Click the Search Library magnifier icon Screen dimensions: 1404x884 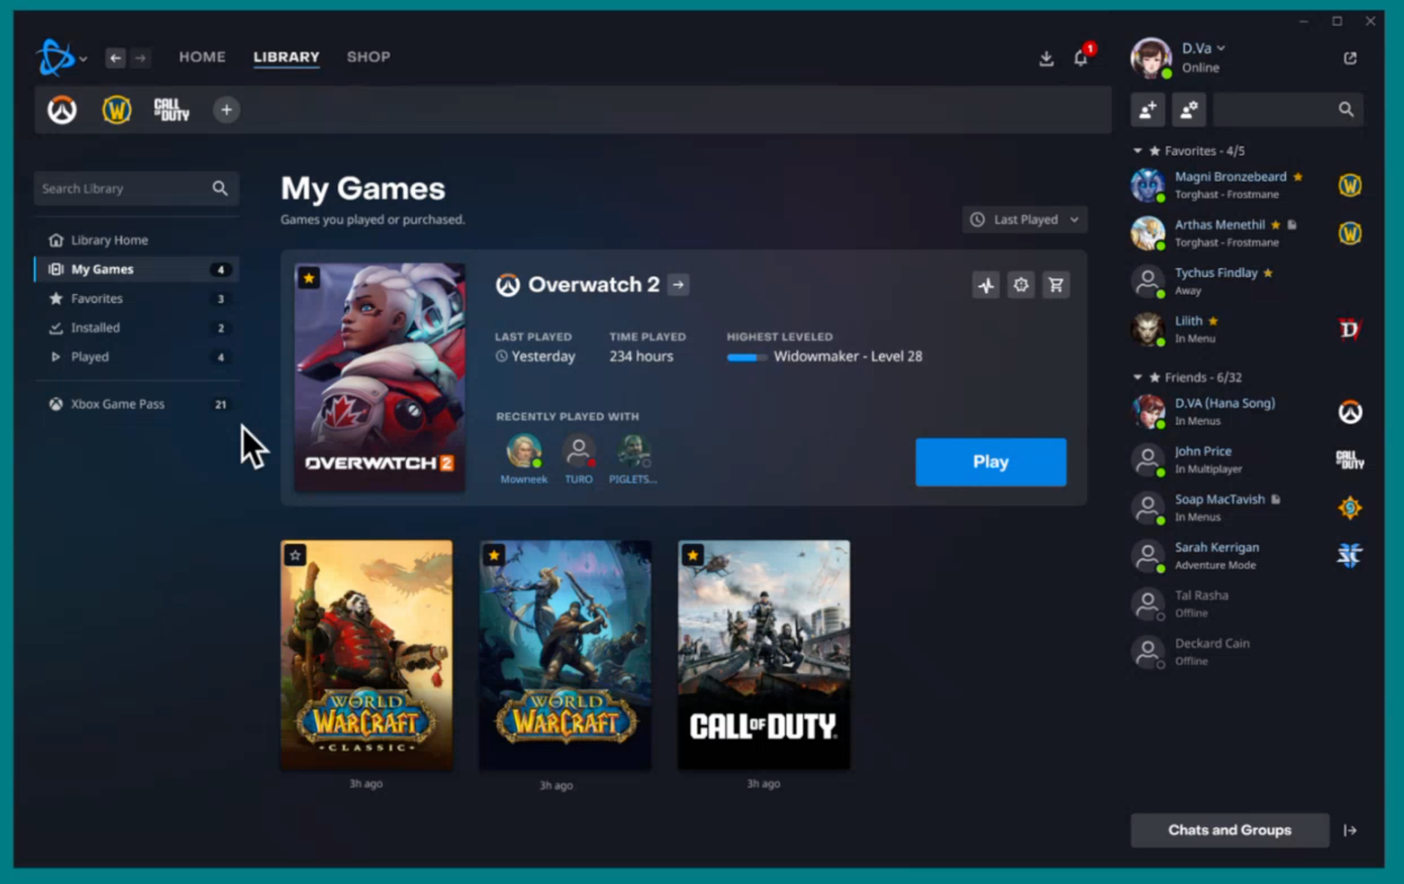coord(220,189)
